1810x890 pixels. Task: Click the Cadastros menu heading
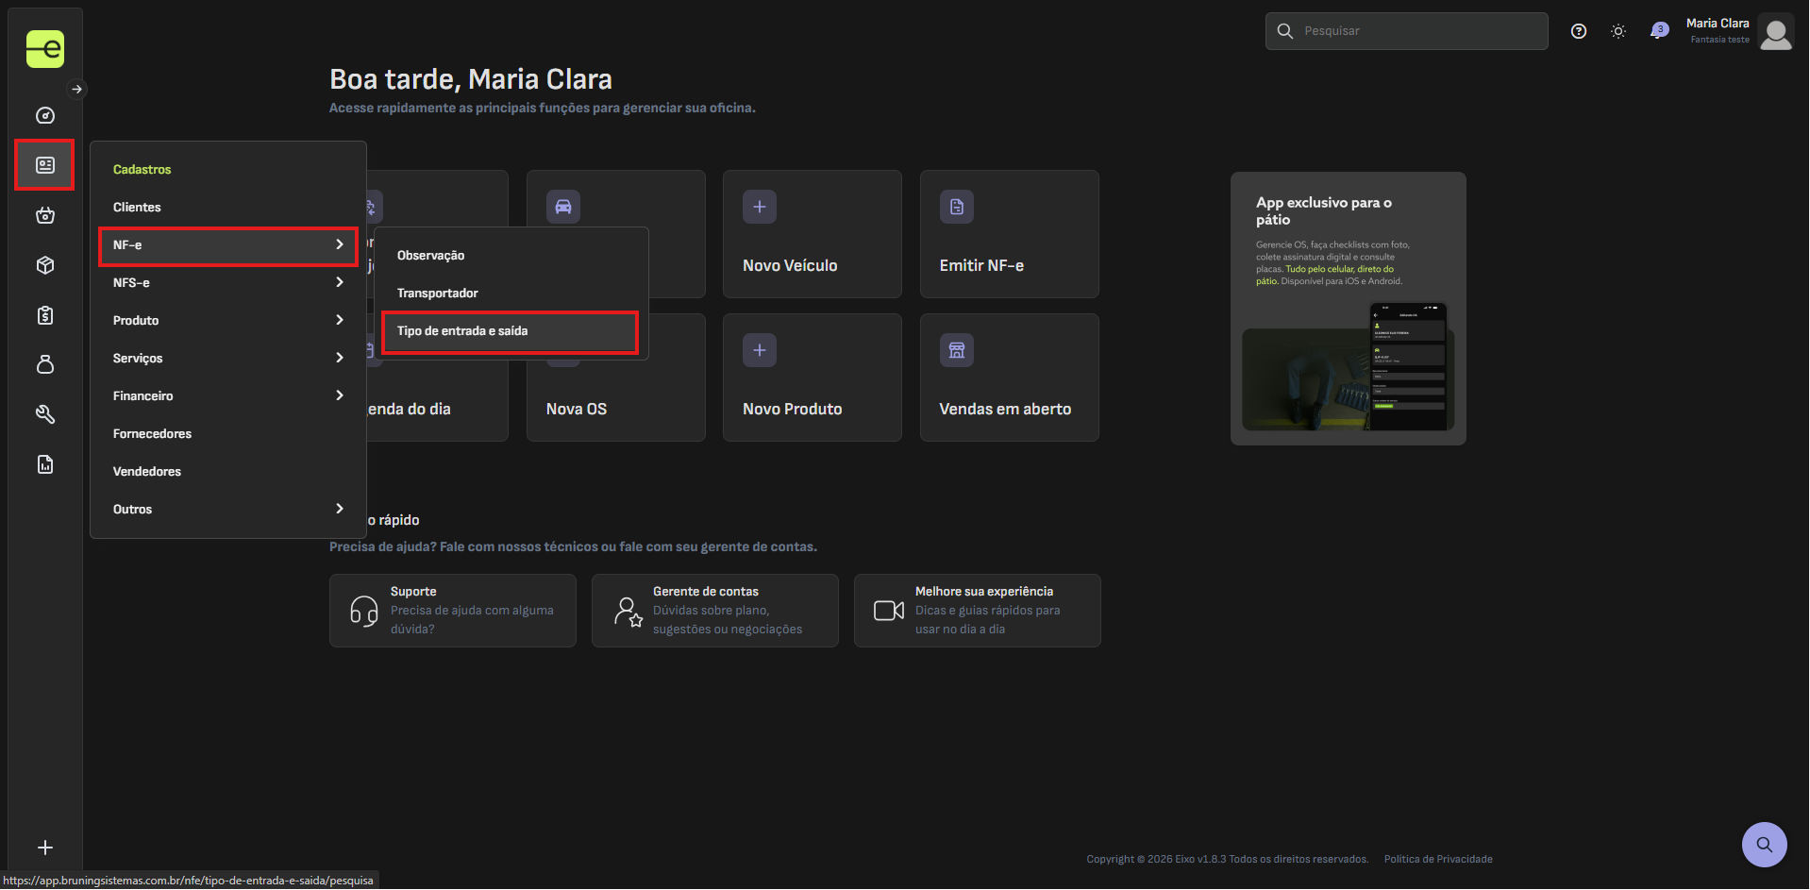(x=142, y=169)
